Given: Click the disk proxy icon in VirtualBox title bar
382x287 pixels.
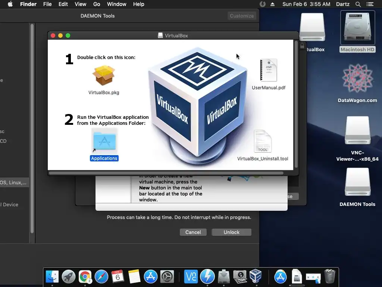Looking at the screenshot, I should (x=160, y=36).
